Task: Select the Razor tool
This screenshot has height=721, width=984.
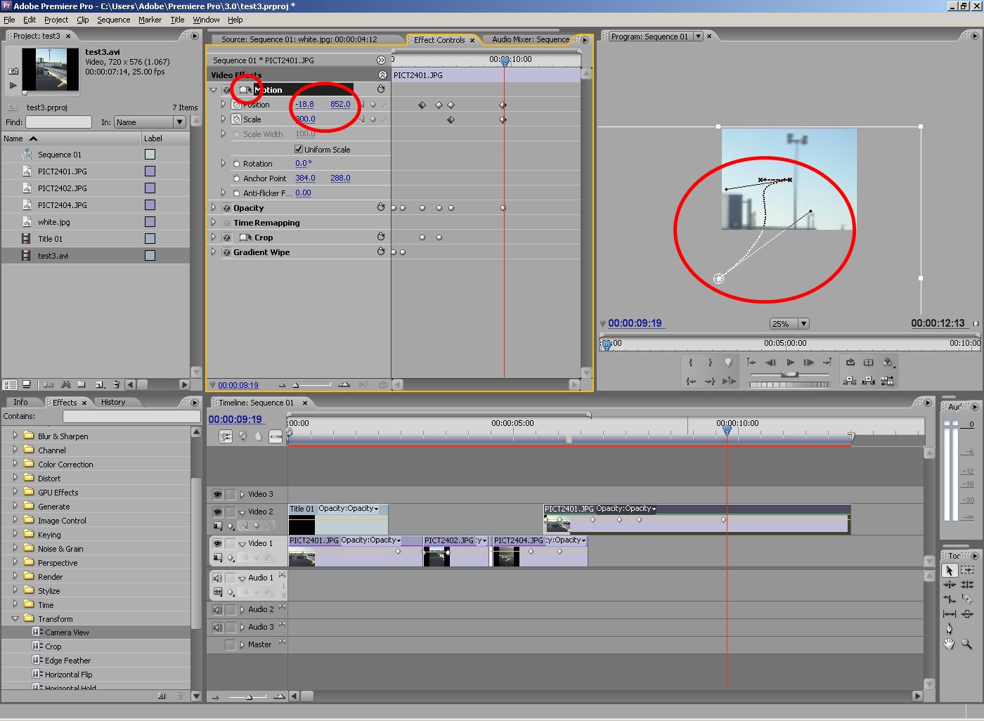Action: click(967, 599)
